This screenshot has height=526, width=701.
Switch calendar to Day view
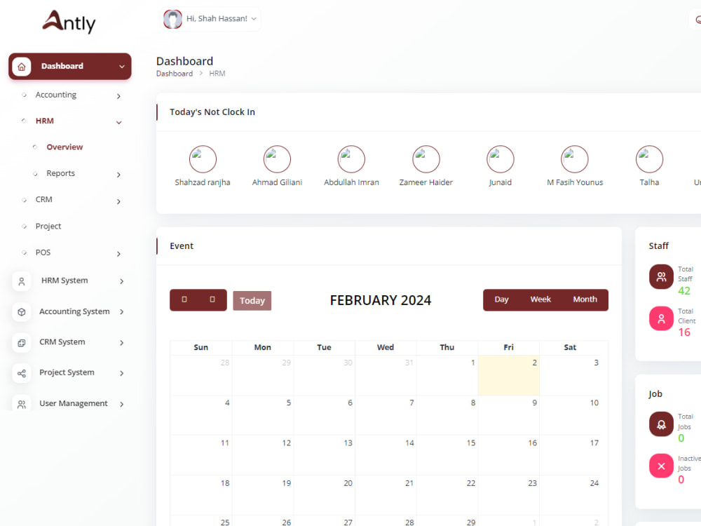pyautogui.click(x=501, y=299)
